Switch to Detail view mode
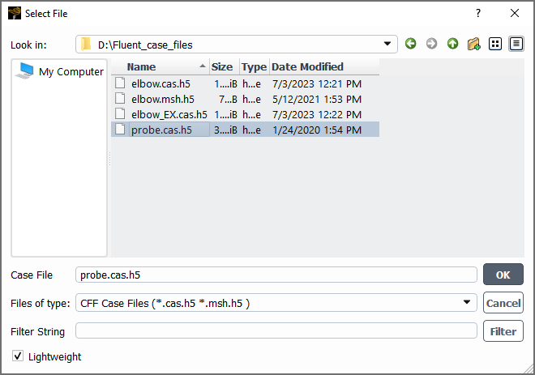This screenshot has width=535, height=375. (516, 44)
